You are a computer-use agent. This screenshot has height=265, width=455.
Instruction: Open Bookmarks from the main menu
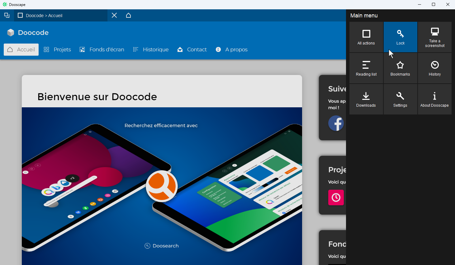click(x=400, y=68)
